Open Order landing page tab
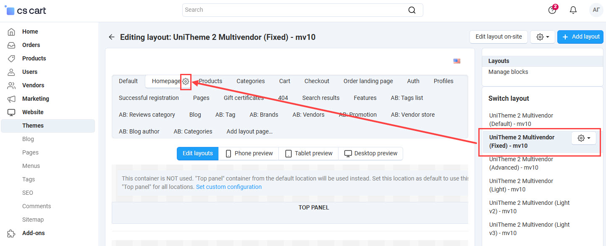This screenshot has height=246, width=606. [x=368, y=81]
